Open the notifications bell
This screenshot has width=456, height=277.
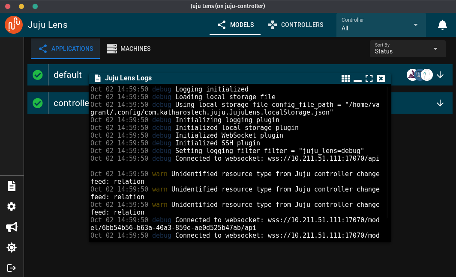coord(442,25)
